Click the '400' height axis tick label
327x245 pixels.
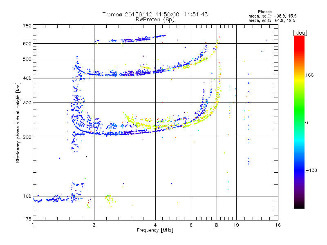click(x=27, y=78)
